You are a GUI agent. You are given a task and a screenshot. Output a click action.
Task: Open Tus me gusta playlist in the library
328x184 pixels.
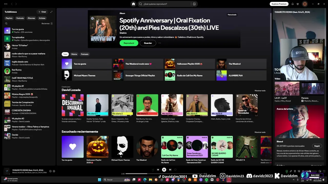tap(29, 31)
